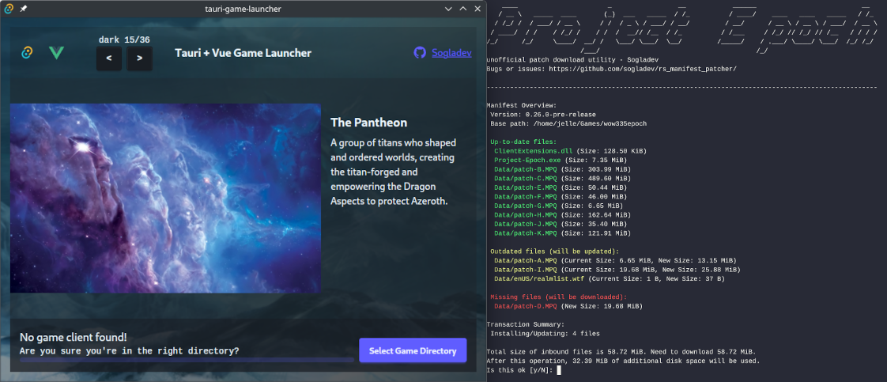This screenshot has width=887, height=382.
Task: Click 'Total size of inbound files' line
Action: 621,351
